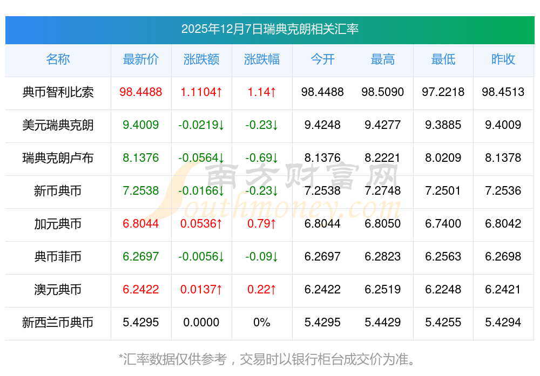The height and width of the screenshot is (376, 540).
Task: Select the 加元典币 row name
Action: tap(58, 224)
